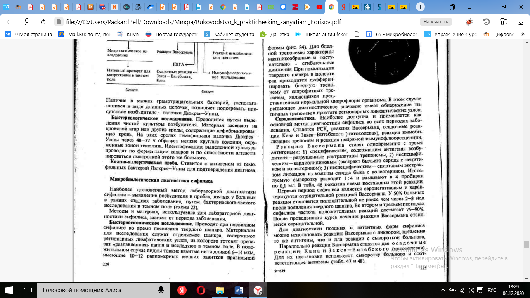The height and width of the screenshot is (298, 530).
Task: Click page number 224
Action: pyautogui.click(x=106, y=264)
